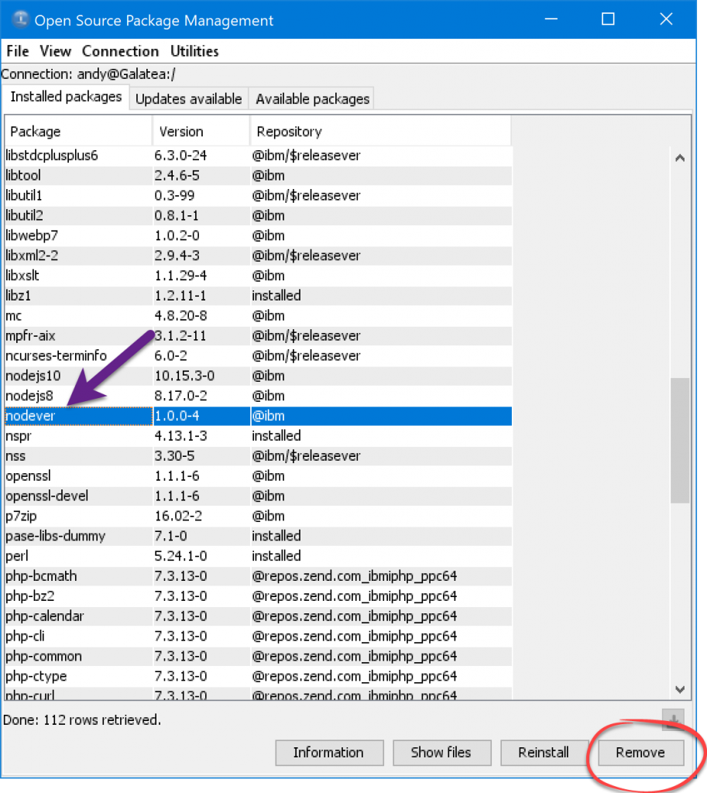
Task: Switch to the Available packages tab
Action: [x=312, y=99]
